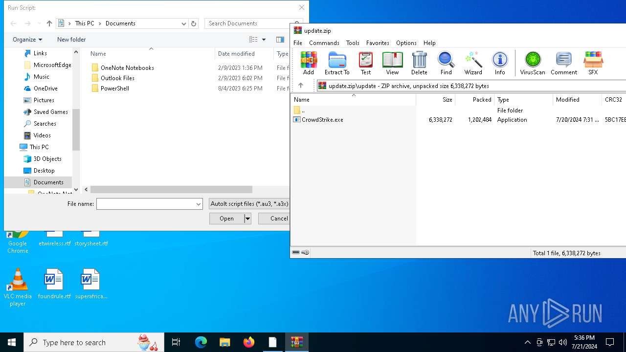Select the OneNote Notebooks folder

pyautogui.click(x=122, y=68)
